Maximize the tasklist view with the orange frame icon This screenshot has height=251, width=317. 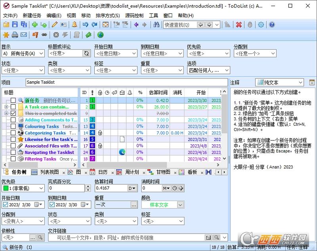105,25
